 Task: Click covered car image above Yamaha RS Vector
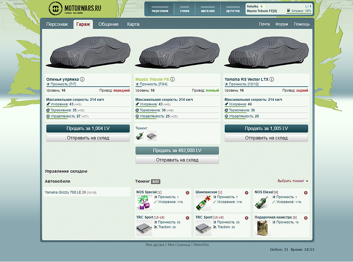click(266, 52)
